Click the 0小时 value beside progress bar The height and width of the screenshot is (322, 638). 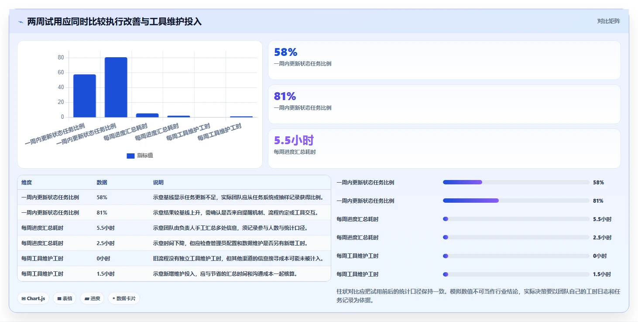pos(600,256)
